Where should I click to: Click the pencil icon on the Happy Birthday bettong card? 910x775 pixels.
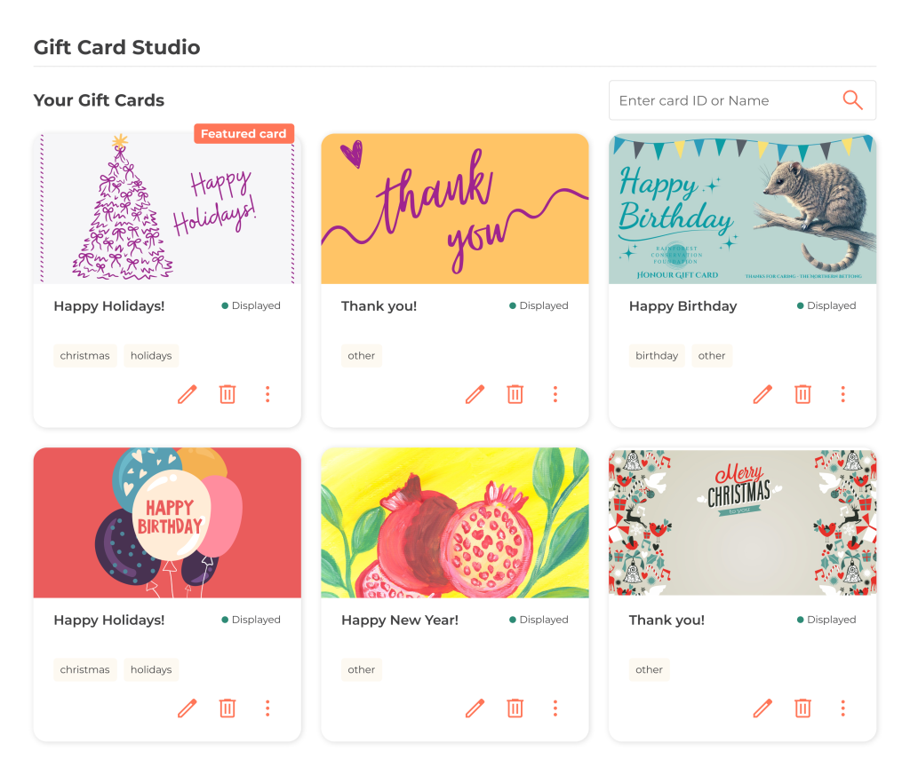pos(762,394)
